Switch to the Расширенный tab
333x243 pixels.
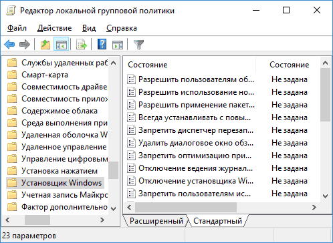pos(156,221)
